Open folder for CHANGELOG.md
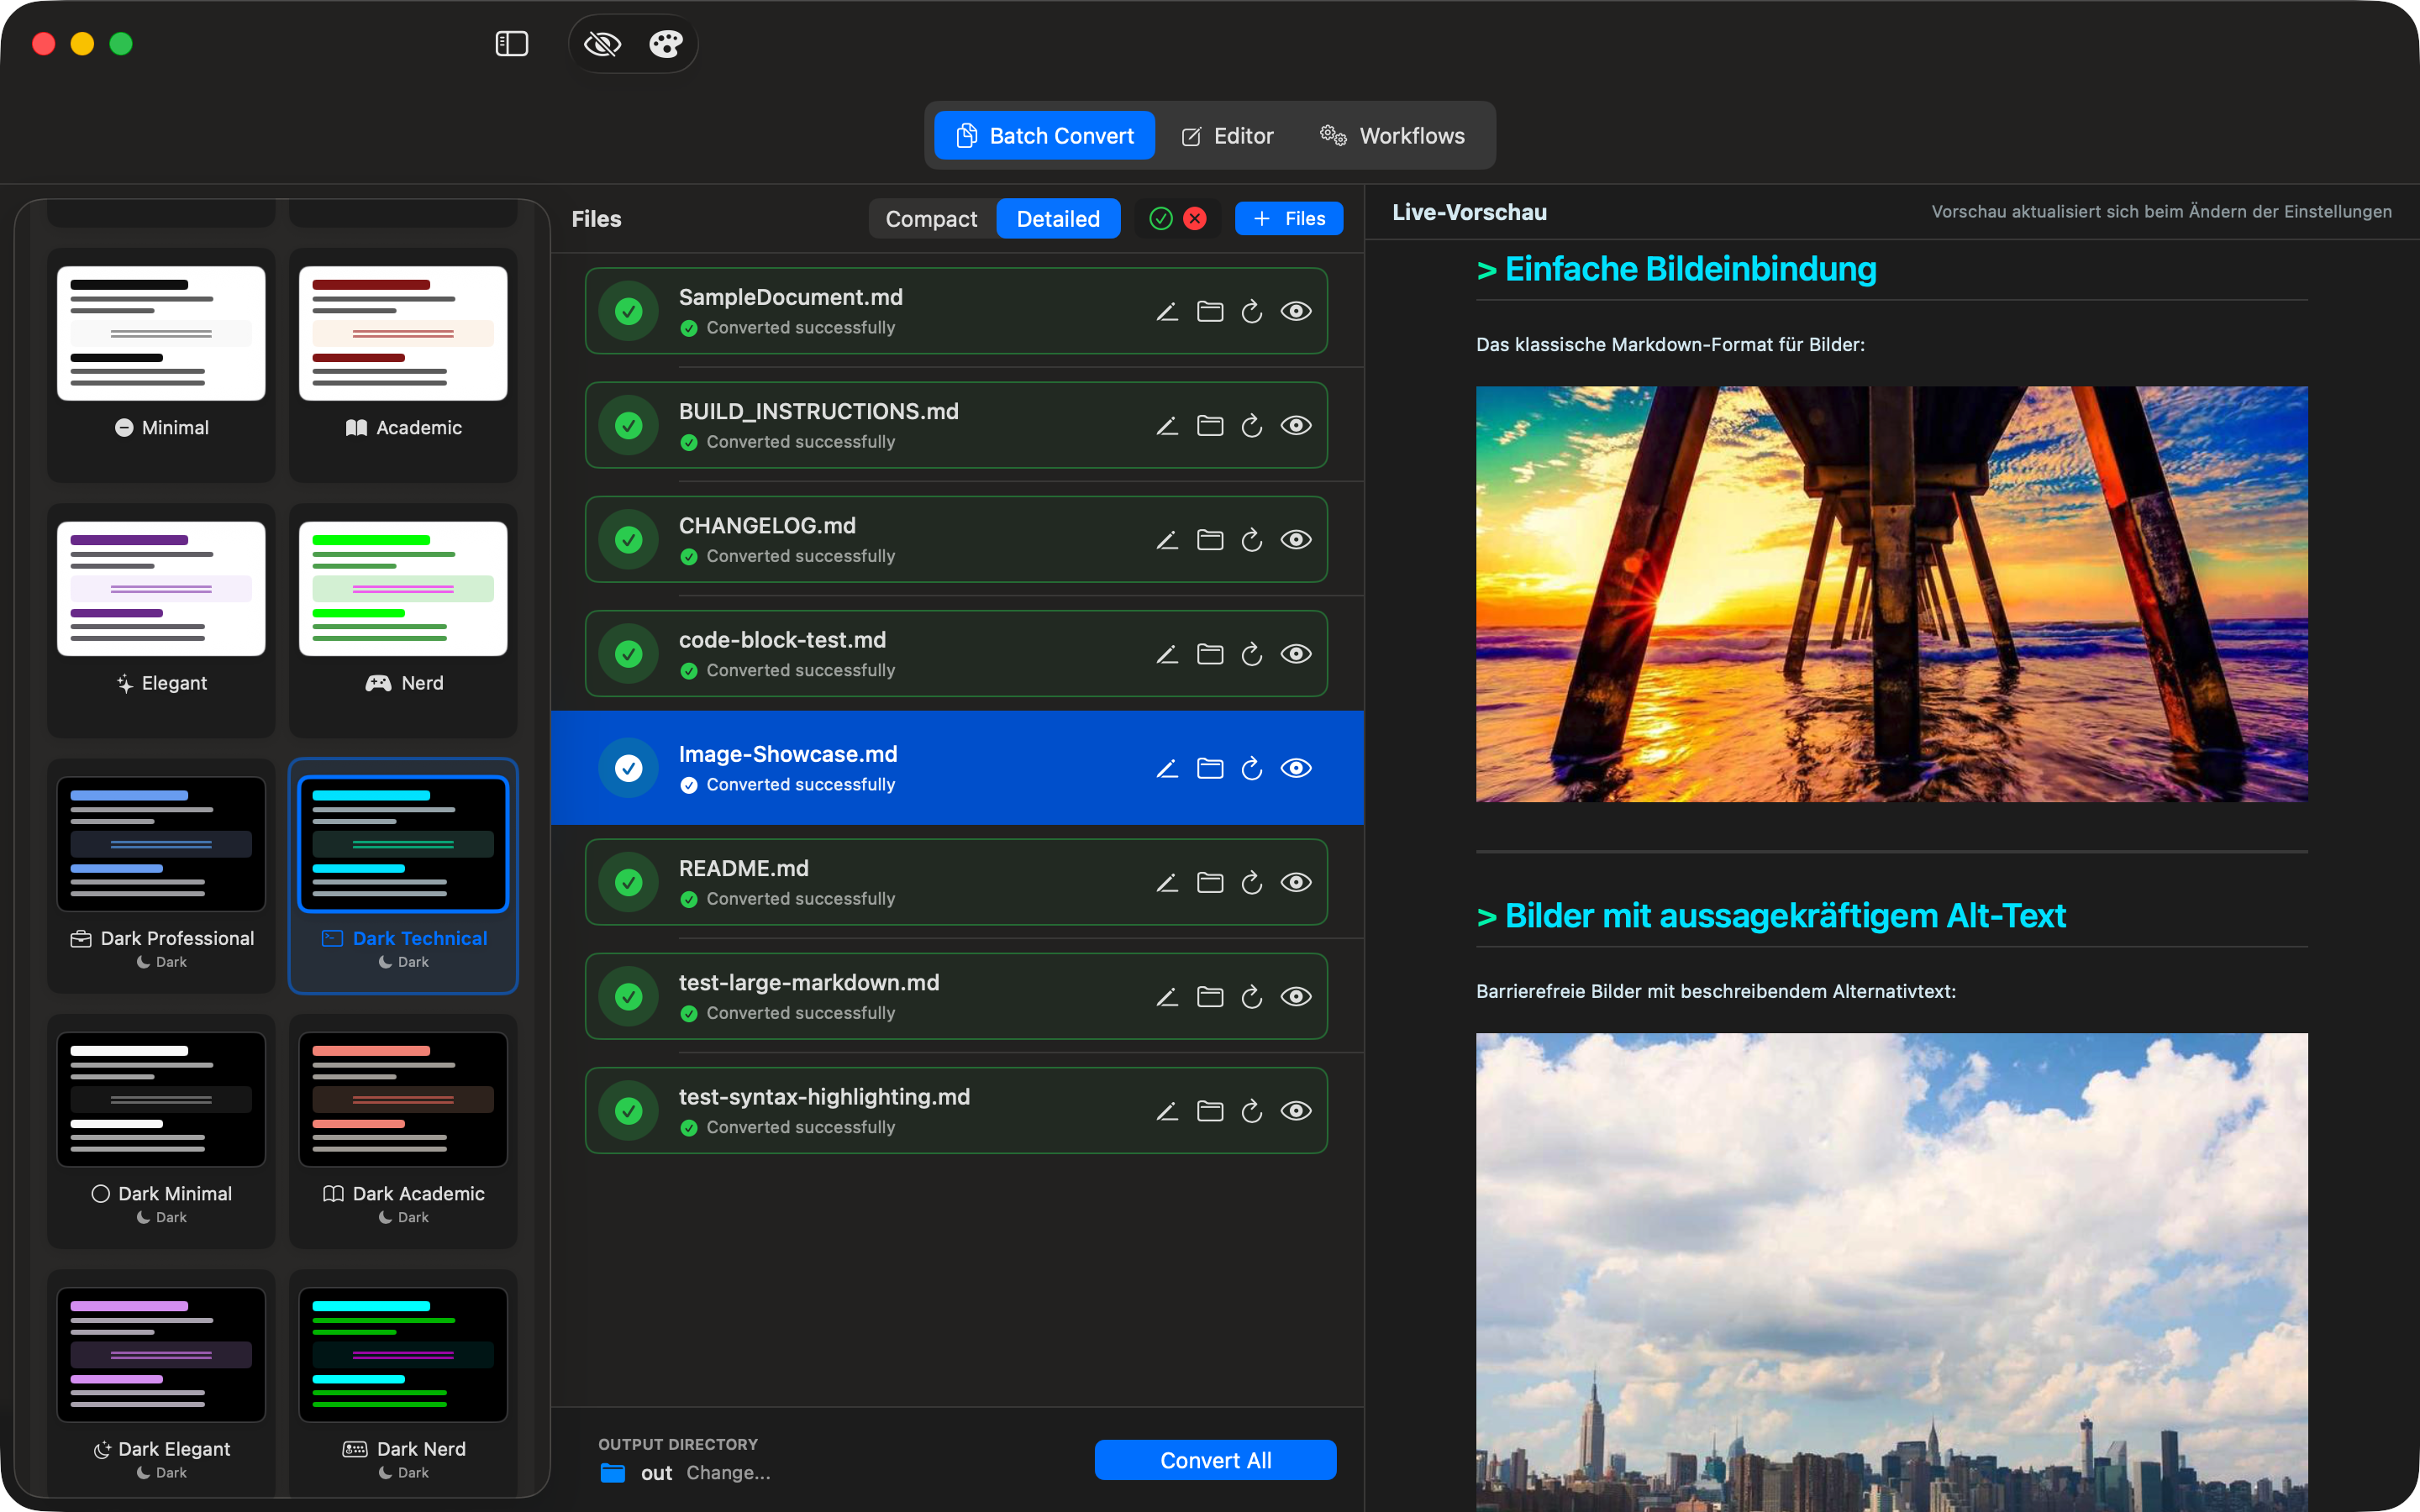The height and width of the screenshot is (1512, 2420). pos(1210,539)
